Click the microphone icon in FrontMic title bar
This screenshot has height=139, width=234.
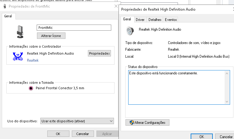point(5,6)
